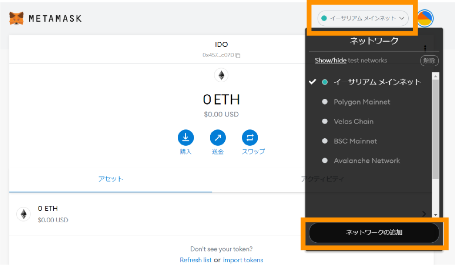Click the import tokens link
Viewport: 455px width, 265px height.
click(x=243, y=260)
